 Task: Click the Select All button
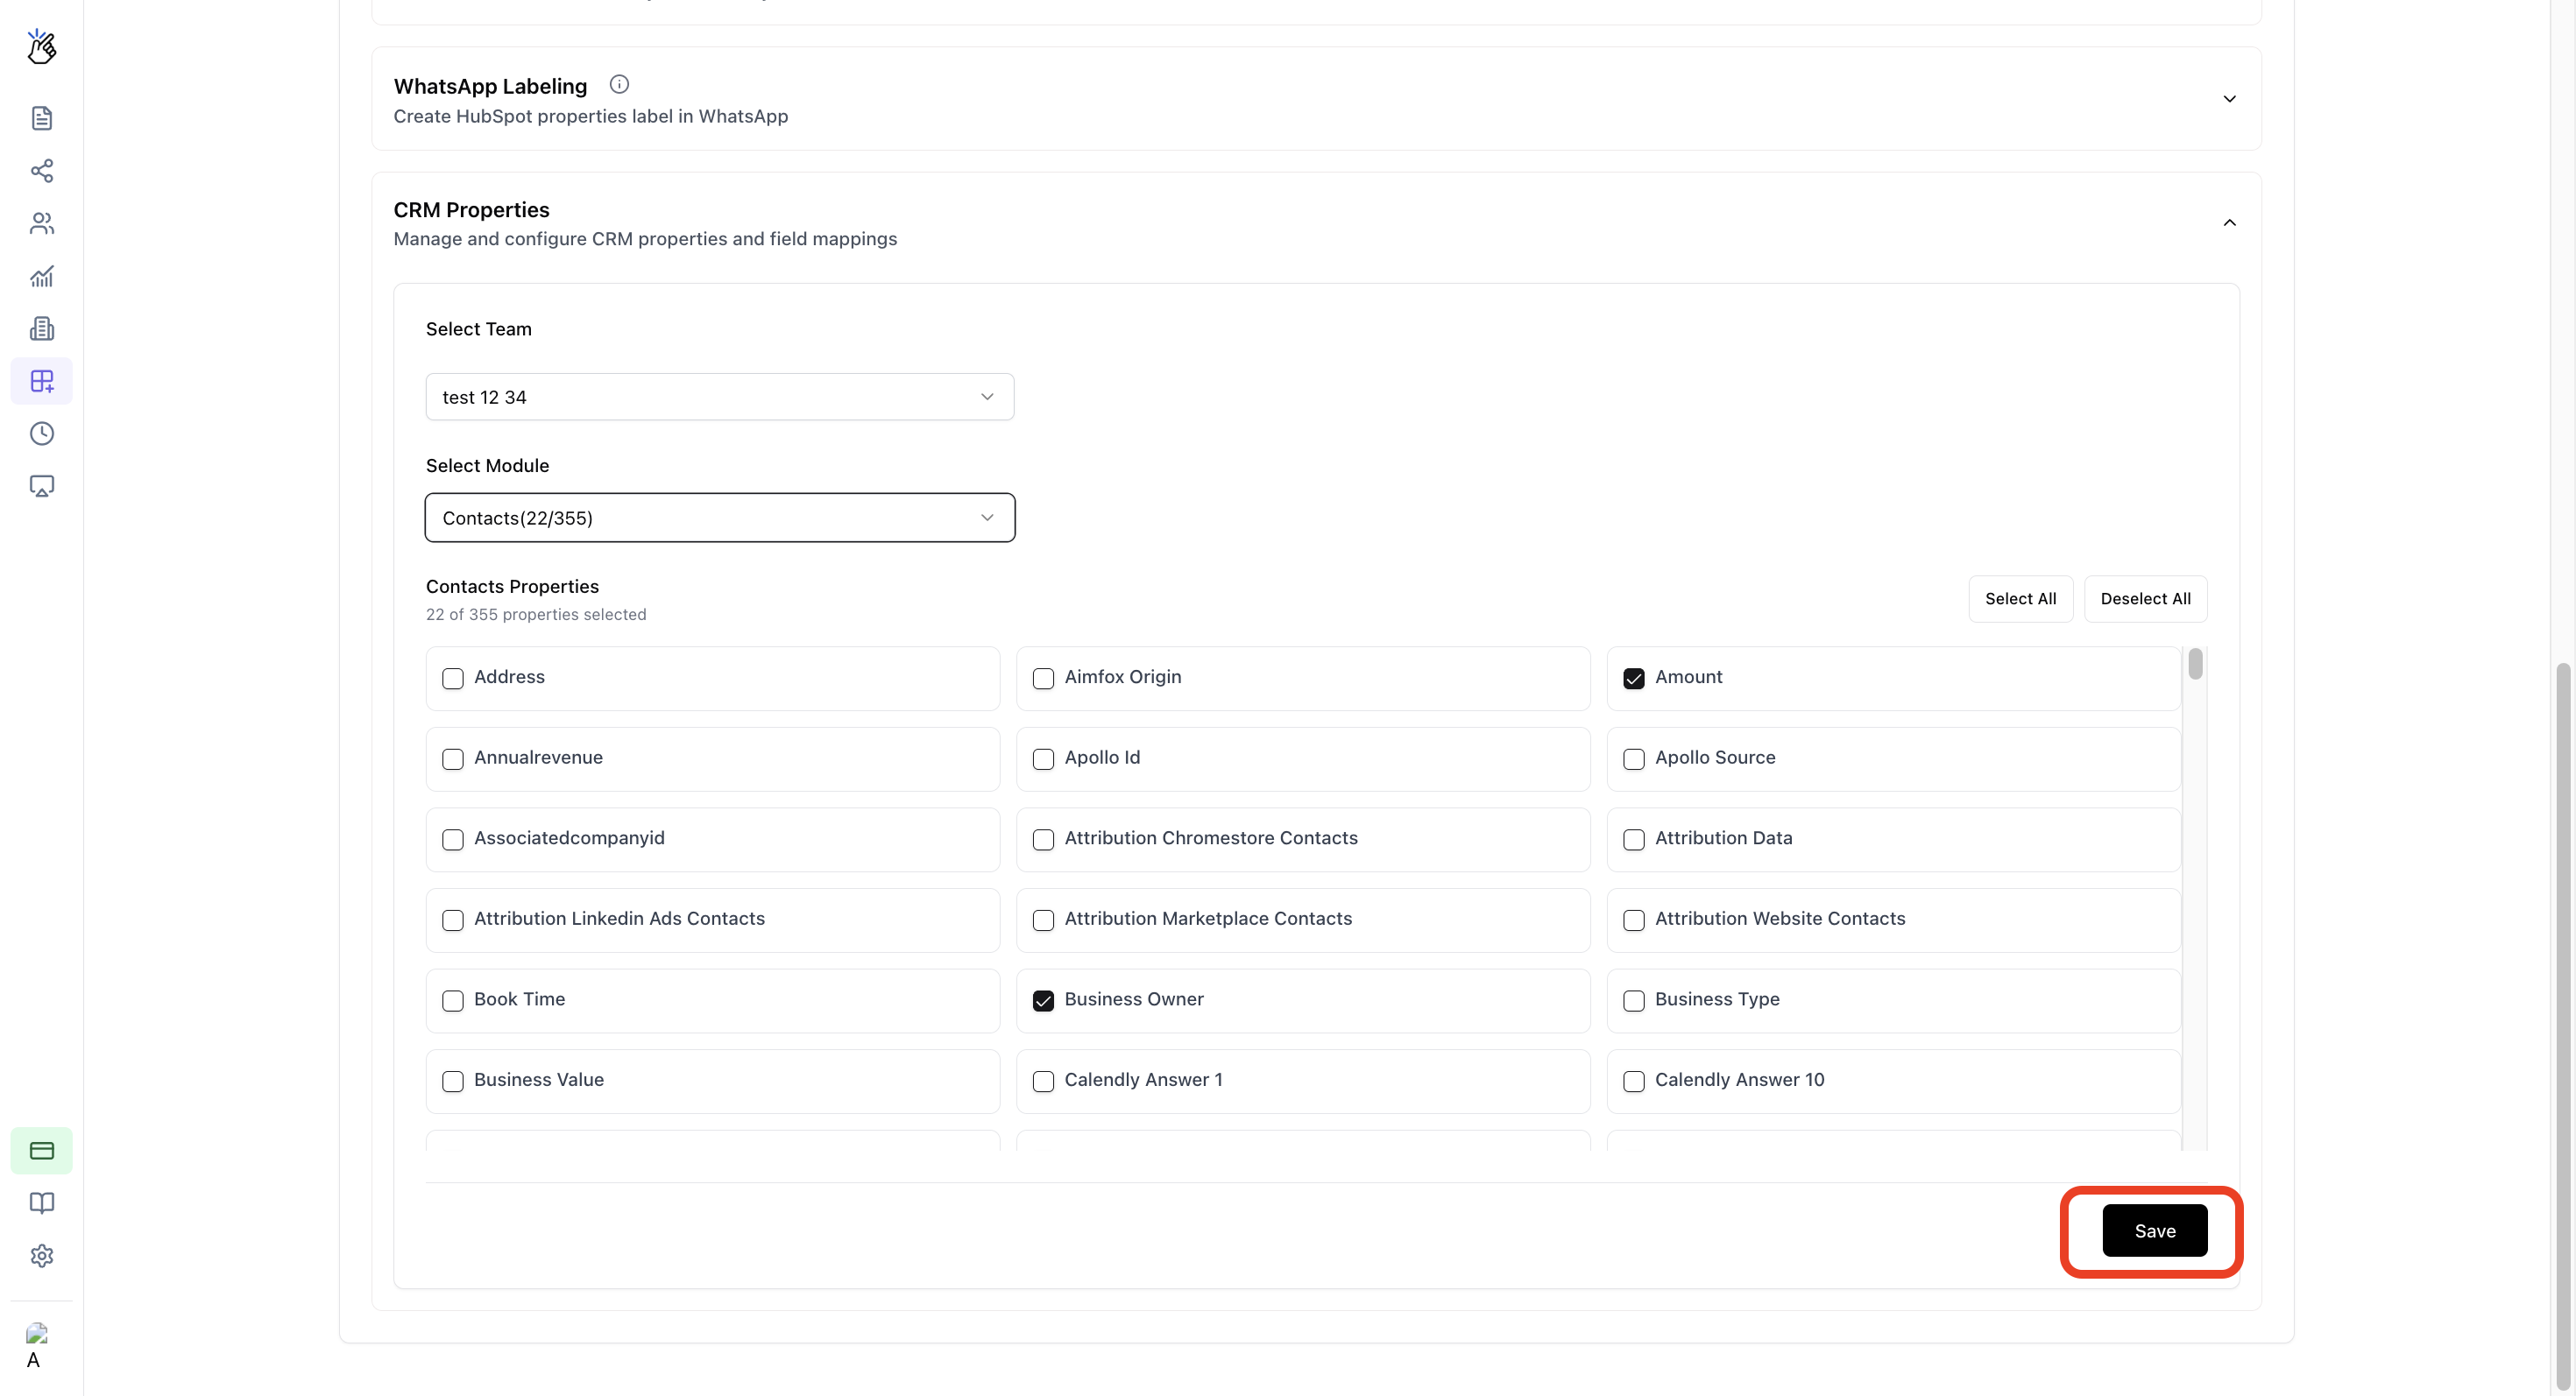(x=2020, y=598)
